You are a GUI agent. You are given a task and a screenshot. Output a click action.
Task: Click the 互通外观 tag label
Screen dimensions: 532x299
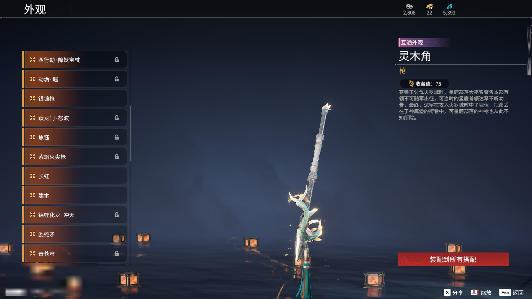(412, 42)
